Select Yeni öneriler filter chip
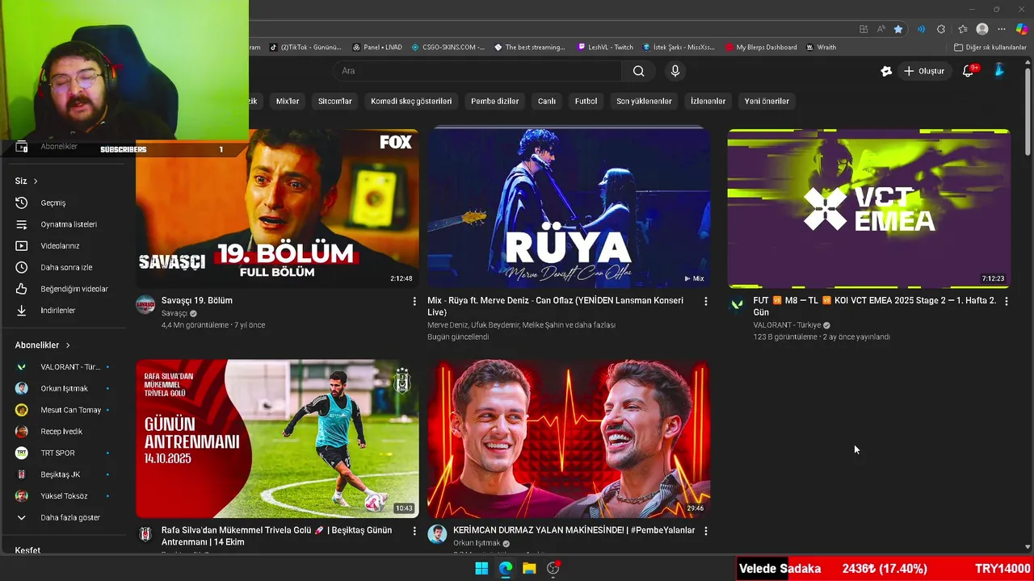Viewport: 1034px width, 581px height. pos(767,101)
